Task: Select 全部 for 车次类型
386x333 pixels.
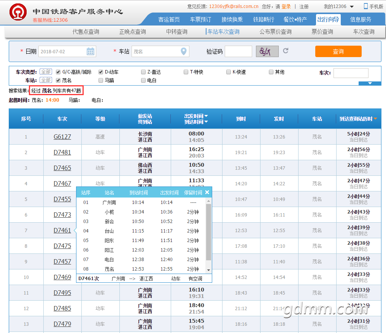Action: [46, 72]
